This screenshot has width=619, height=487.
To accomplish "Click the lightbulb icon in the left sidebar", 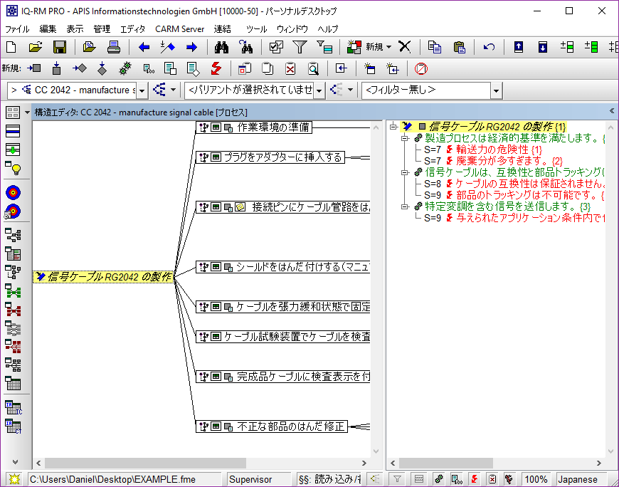I will (x=13, y=168).
